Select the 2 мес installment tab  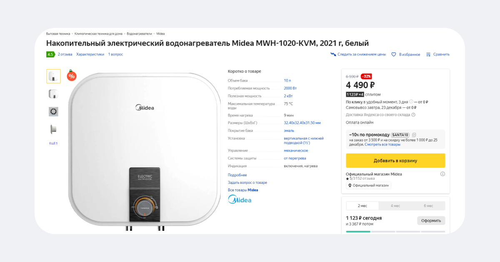point(362,206)
